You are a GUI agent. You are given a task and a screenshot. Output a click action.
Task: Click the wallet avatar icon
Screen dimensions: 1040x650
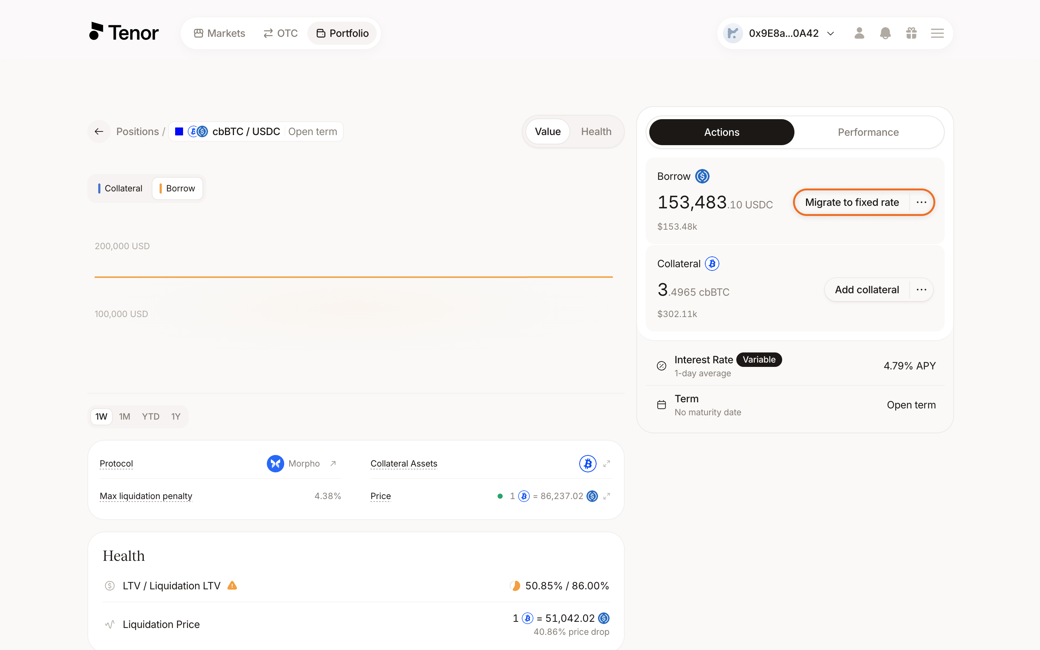(x=733, y=33)
